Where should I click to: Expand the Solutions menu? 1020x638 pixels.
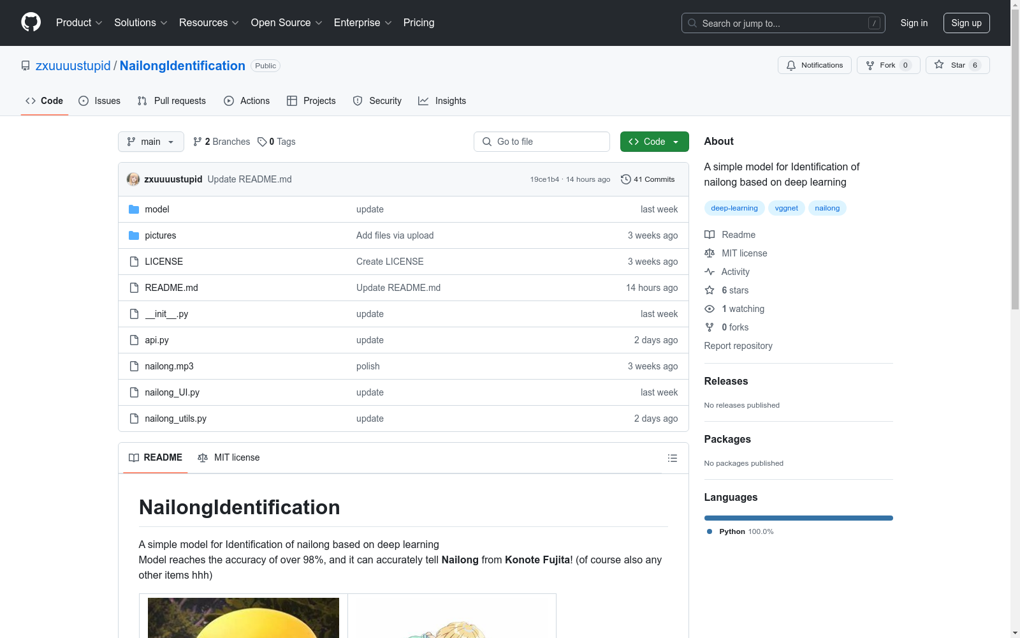pos(141,22)
